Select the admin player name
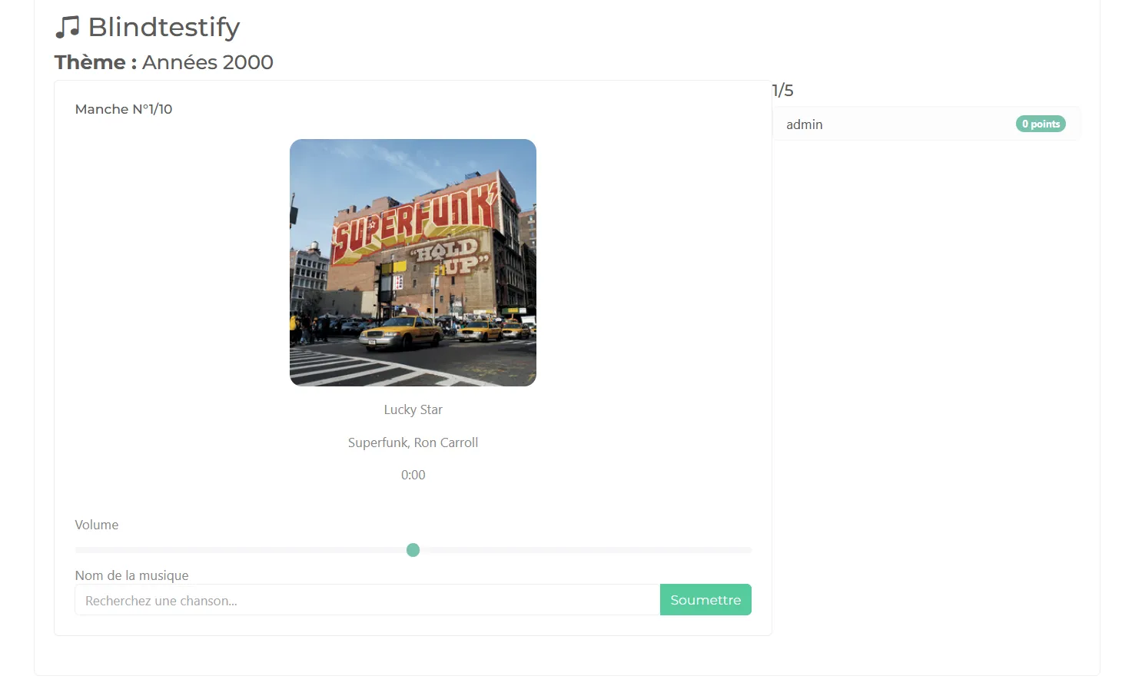Viewport: 1142px width, 686px height. [804, 124]
